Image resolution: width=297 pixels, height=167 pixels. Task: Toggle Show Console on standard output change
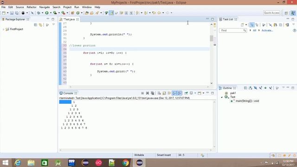[x=174, y=93]
